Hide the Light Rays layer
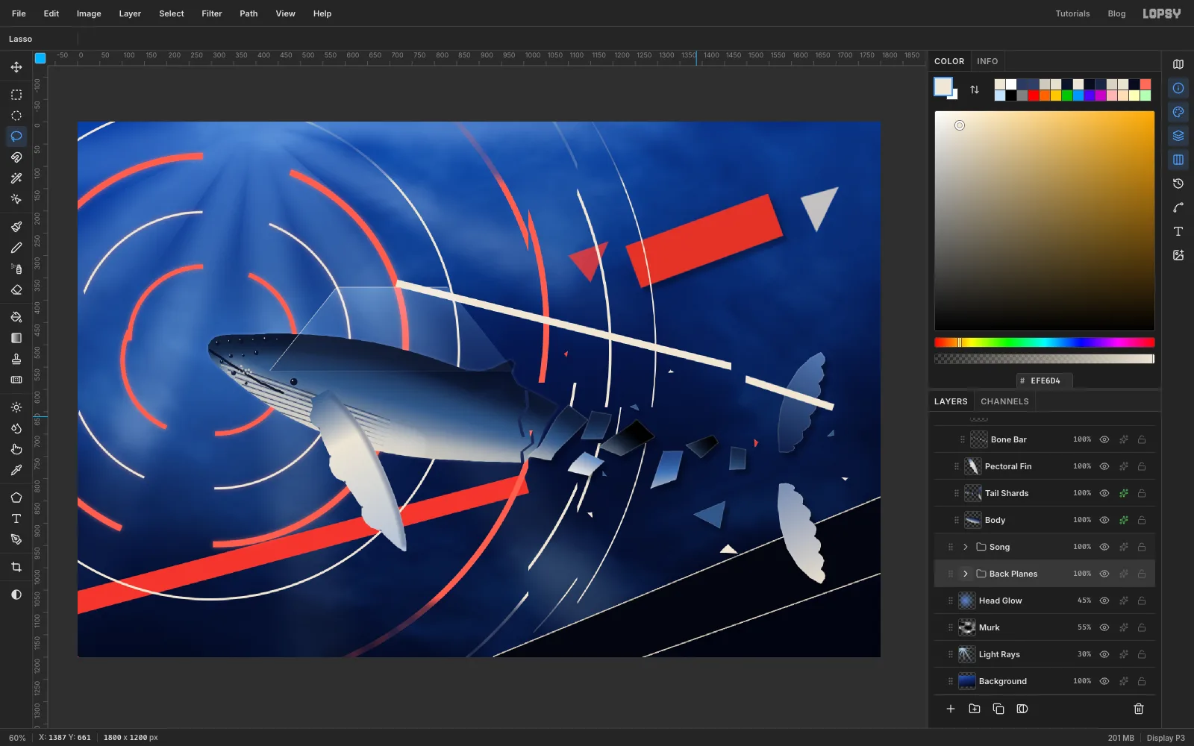Image resolution: width=1194 pixels, height=746 pixels. [1104, 654]
